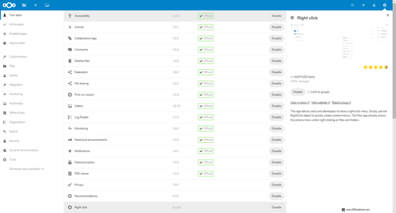Click the NASTUZZI Samy author name
This screenshot has width=396, height=213.
coord(304,77)
